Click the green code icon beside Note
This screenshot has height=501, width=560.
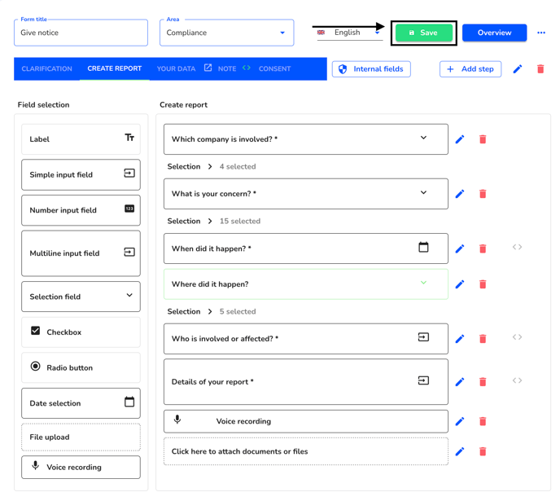click(247, 68)
